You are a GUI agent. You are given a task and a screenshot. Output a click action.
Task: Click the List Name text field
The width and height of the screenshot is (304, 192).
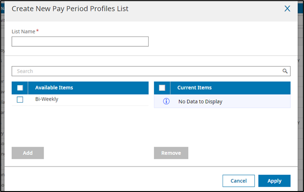[80, 42]
